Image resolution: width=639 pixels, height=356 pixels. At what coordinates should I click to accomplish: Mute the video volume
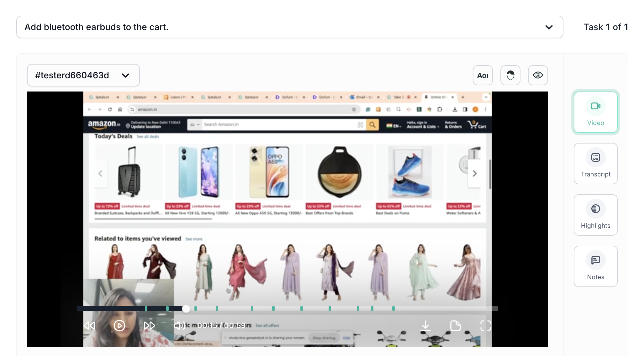(x=179, y=326)
